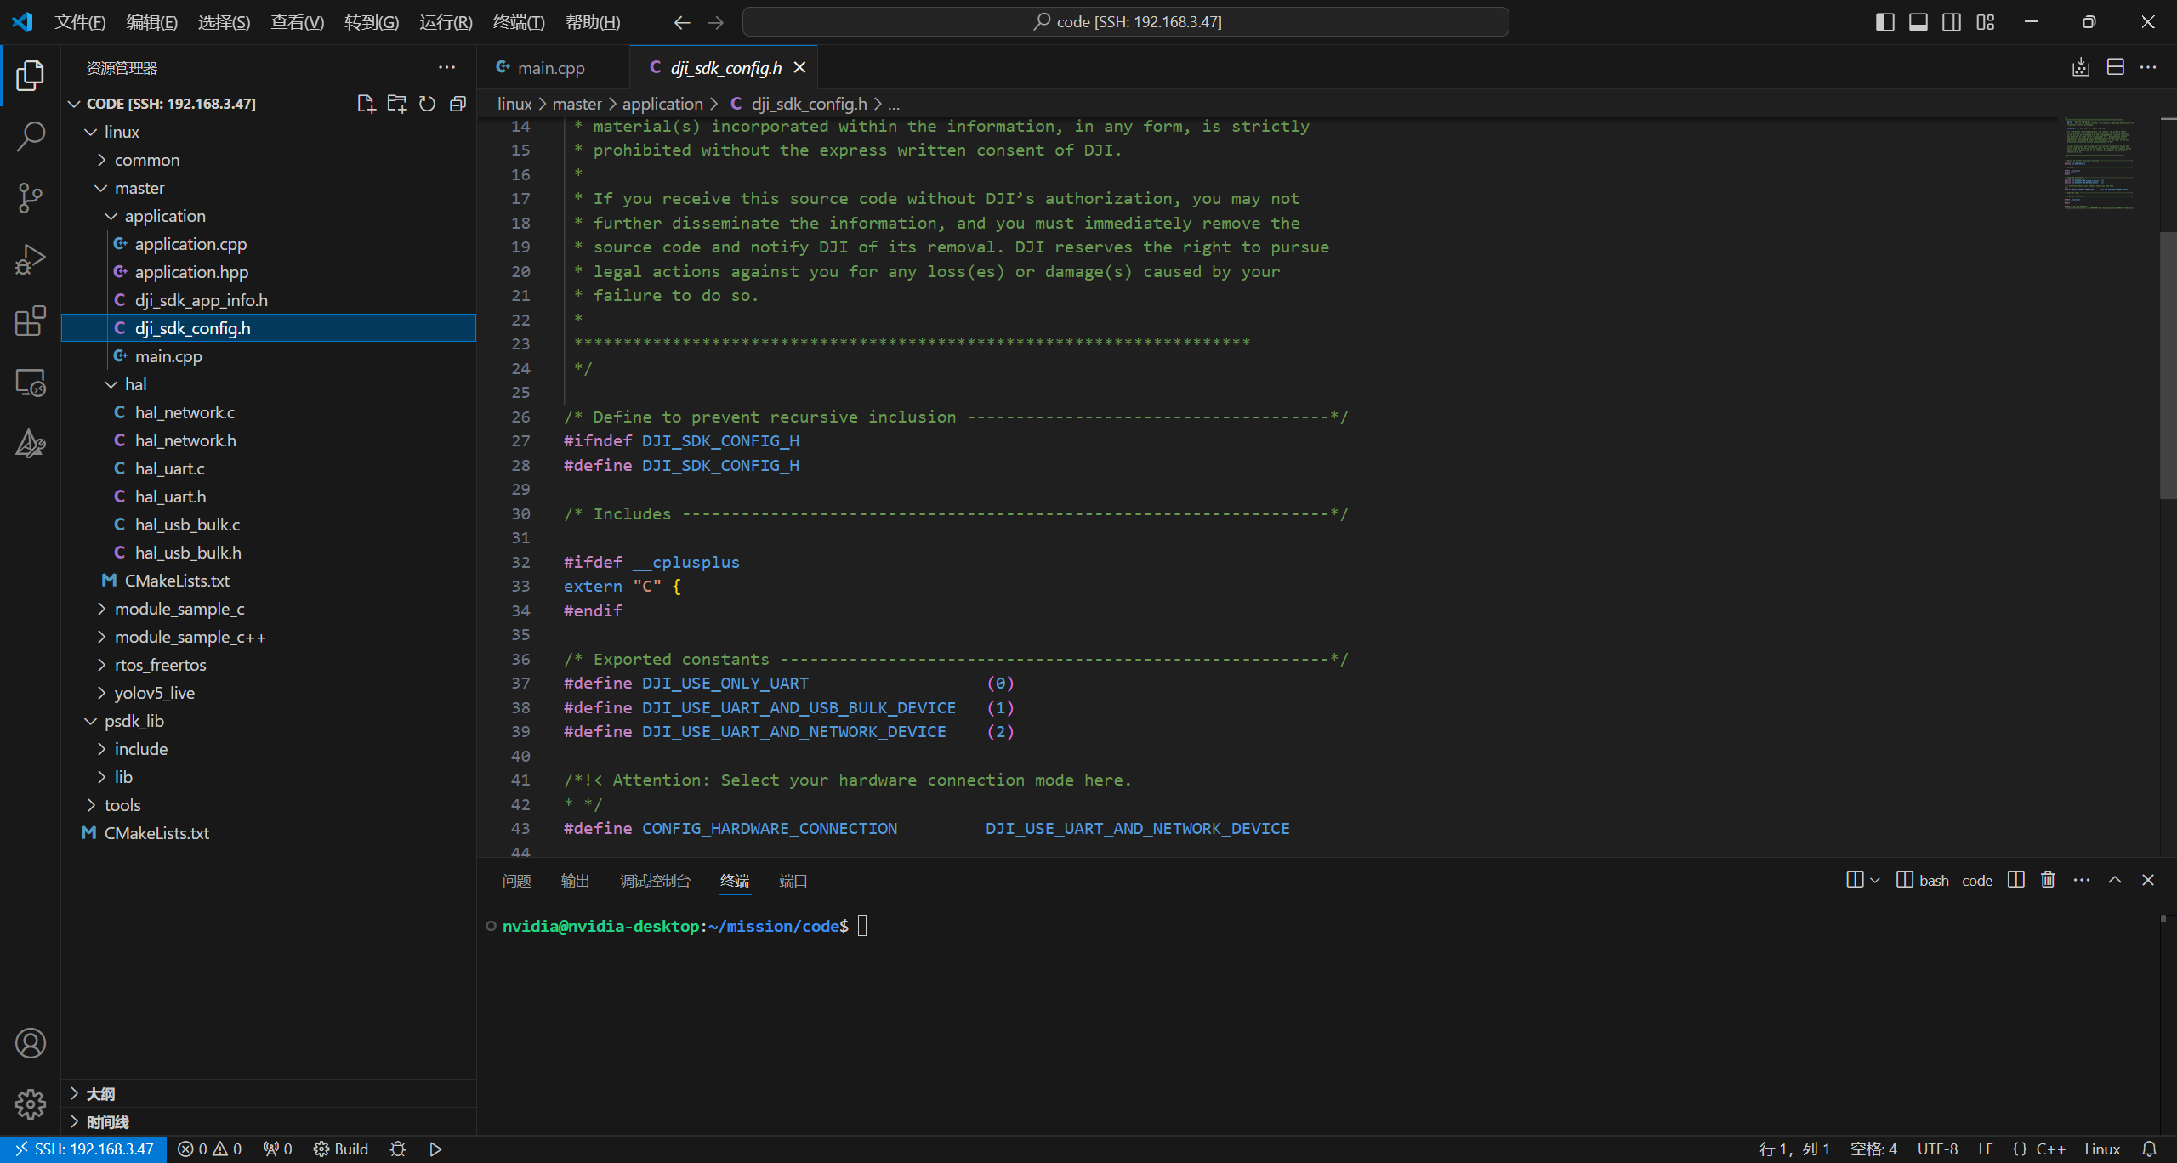
Task: Open the Source Control view
Action: click(x=31, y=197)
